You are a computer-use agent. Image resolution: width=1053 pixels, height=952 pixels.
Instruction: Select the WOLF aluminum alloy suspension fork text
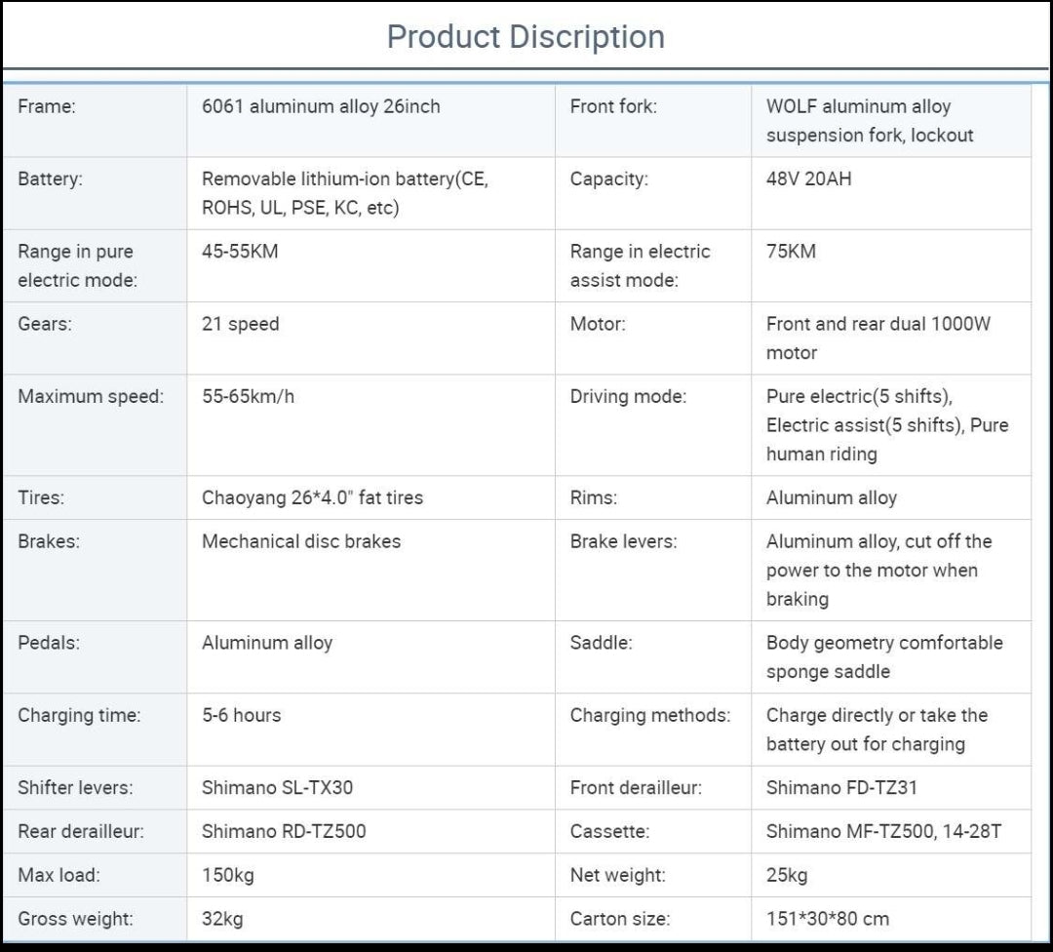click(870, 121)
